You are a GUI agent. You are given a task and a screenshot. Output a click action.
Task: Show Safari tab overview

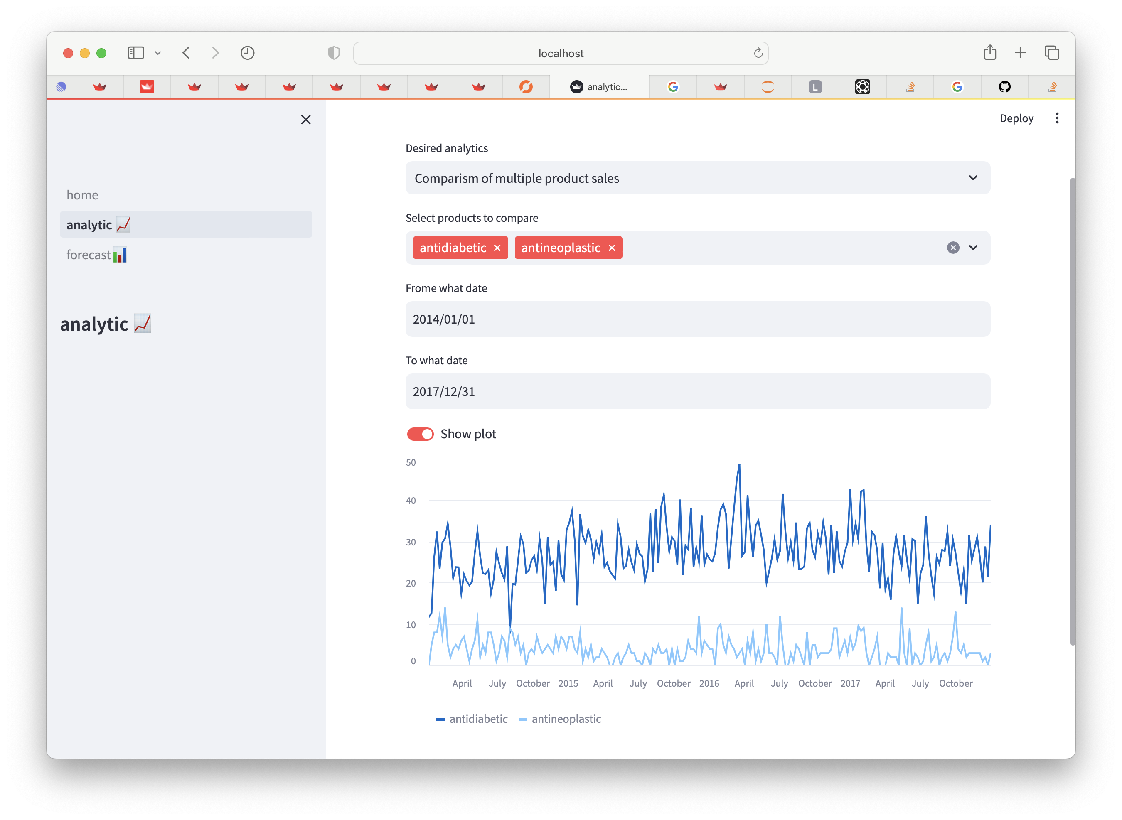click(1051, 53)
